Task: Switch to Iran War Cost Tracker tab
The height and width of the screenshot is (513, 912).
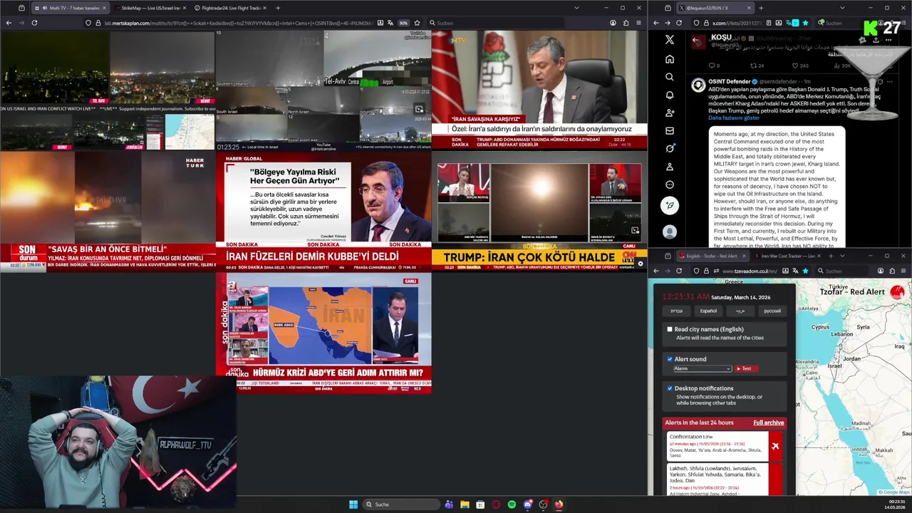Action: pyautogui.click(x=787, y=256)
